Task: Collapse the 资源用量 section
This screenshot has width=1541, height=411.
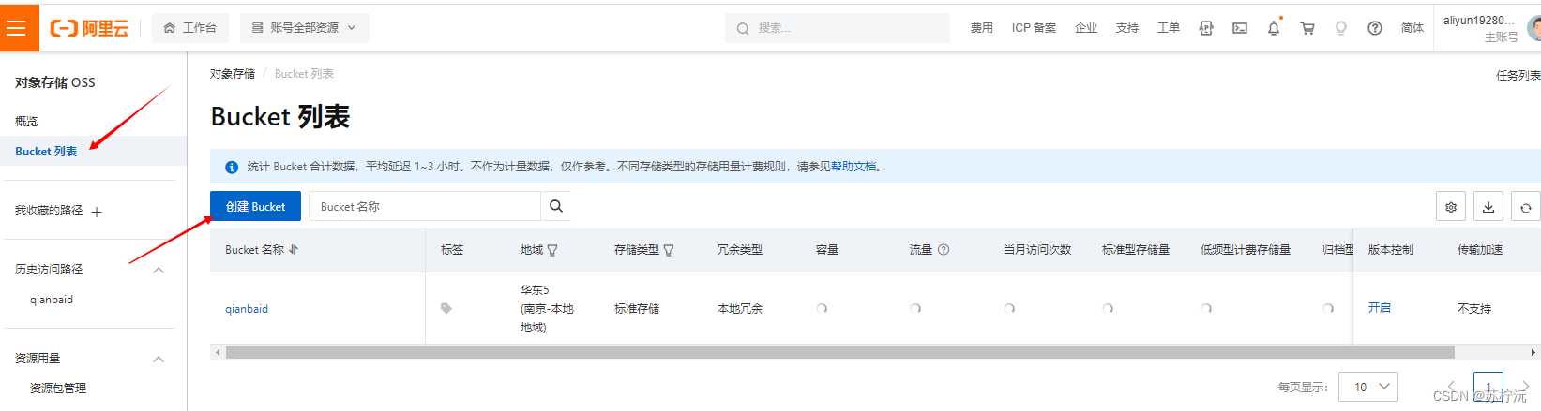Action: click(159, 359)
